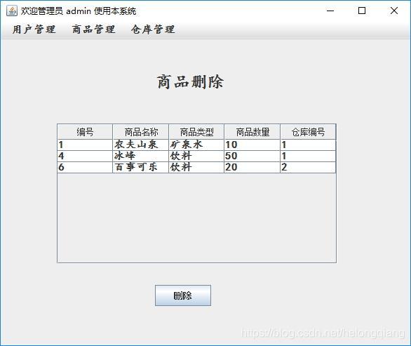This screenshot has height=346, width=411.
Task: Click warehouse number 1 in 冰峰 row
Action: 309,156
